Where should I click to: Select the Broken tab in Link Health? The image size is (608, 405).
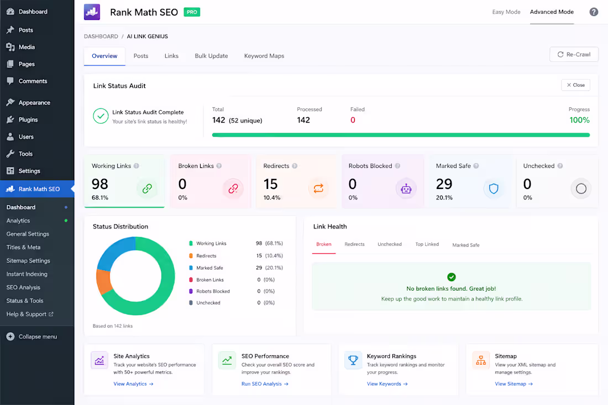tap(324, 245)
